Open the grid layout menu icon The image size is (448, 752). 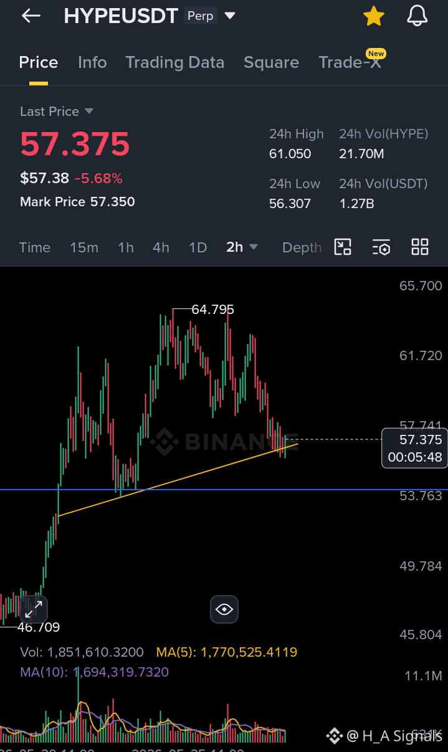420,247
